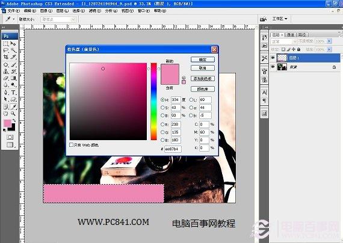The image size is (343, 243).
Task: Select the Dodge tool
Action: (x=13, y=85)
